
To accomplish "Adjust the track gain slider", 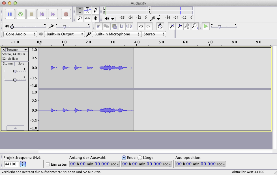I will coord(15,71).
